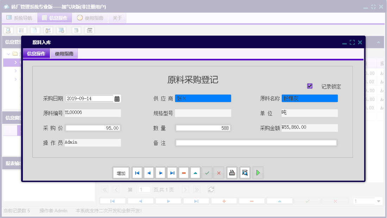Click the print icon in the purchase dialog
The image size is (387, 218).
232,172
